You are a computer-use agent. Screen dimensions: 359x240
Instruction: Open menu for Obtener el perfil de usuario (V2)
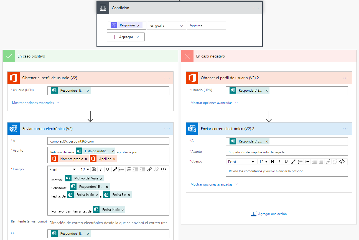pyautogui.click(x=167, y=78)
